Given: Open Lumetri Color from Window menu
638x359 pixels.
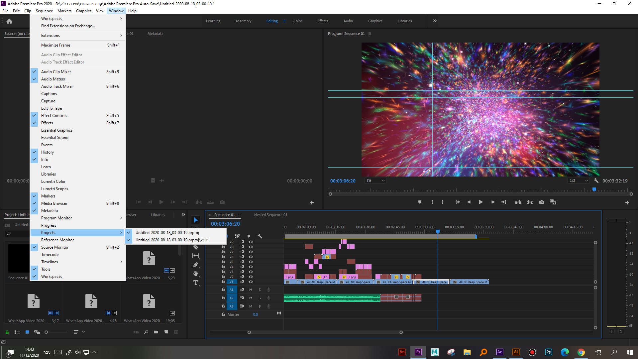Looking at the screenshot, I should (53, 181).
